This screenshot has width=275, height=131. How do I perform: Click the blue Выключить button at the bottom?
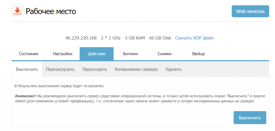coord(250,118)
